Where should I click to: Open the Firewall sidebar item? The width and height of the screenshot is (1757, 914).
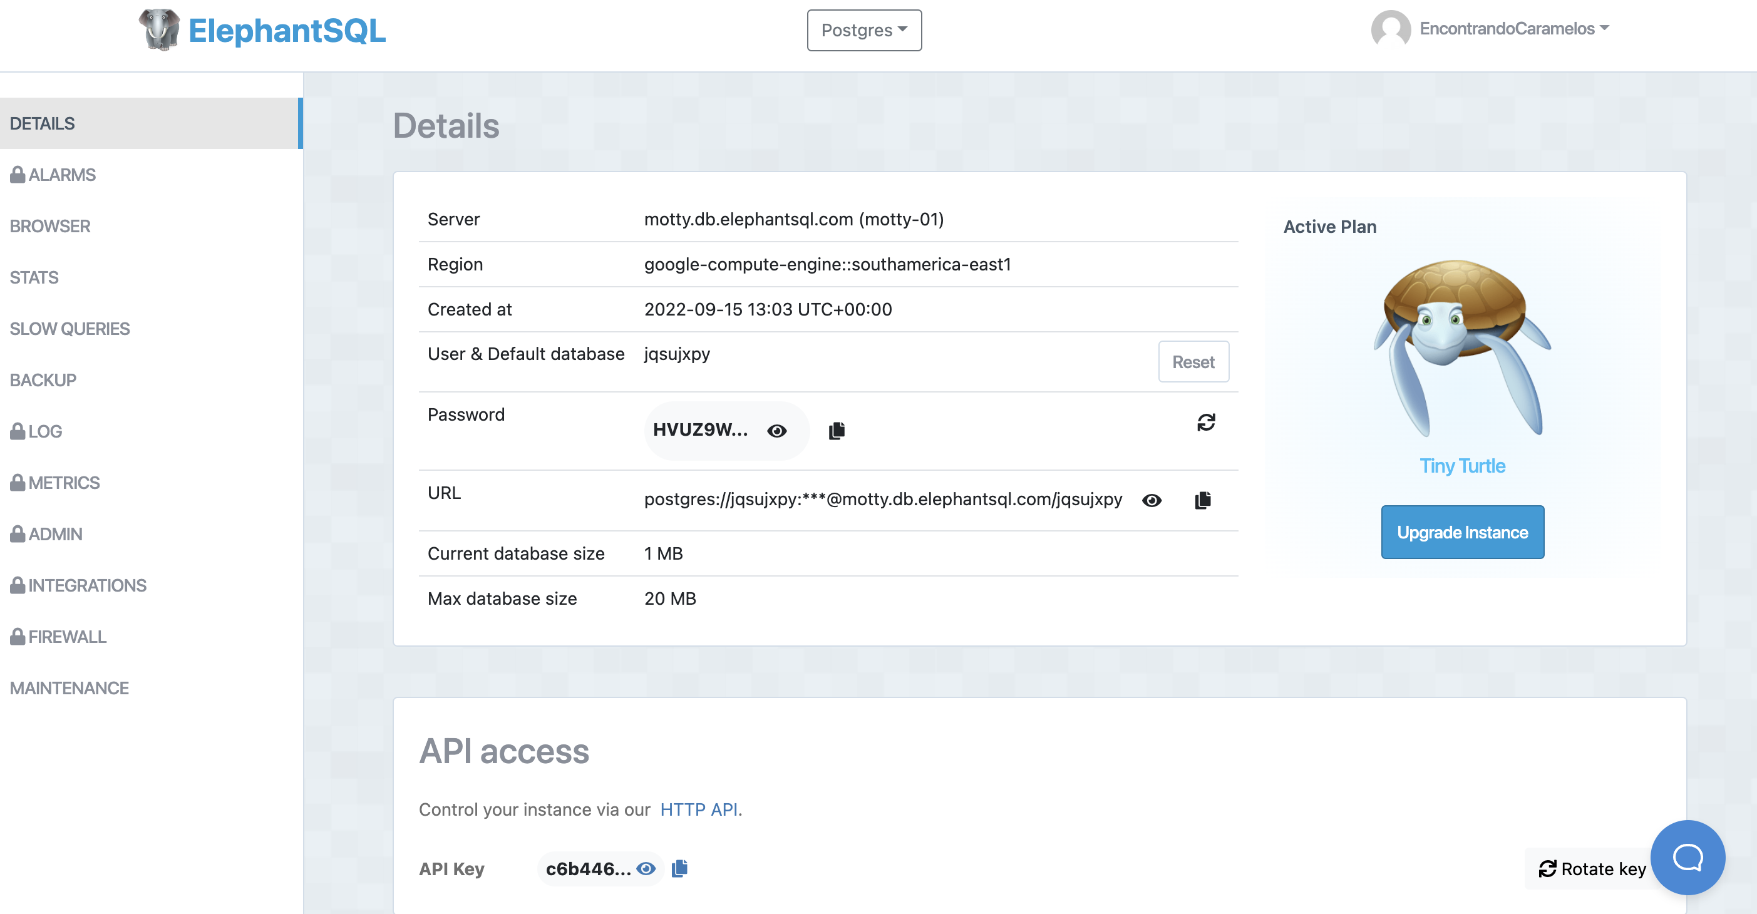[67, 637]
